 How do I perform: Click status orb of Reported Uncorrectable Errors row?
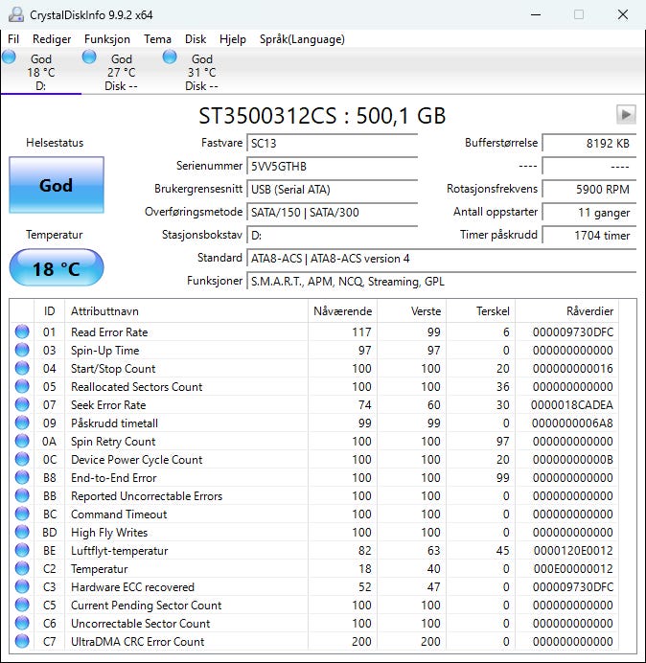[22, 495]
